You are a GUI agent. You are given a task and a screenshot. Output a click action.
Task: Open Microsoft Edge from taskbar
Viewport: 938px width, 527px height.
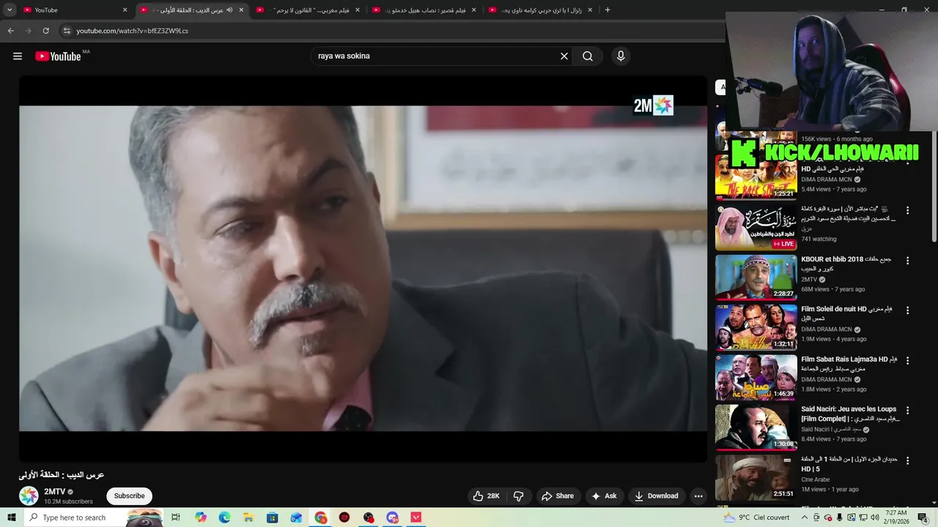tap(224, 517)
